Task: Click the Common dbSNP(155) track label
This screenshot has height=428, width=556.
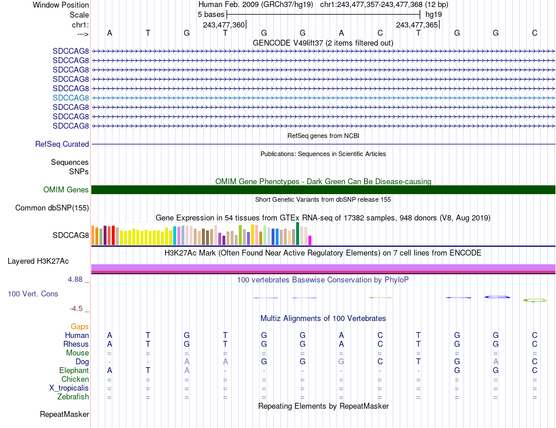Action: coord(52,208)
